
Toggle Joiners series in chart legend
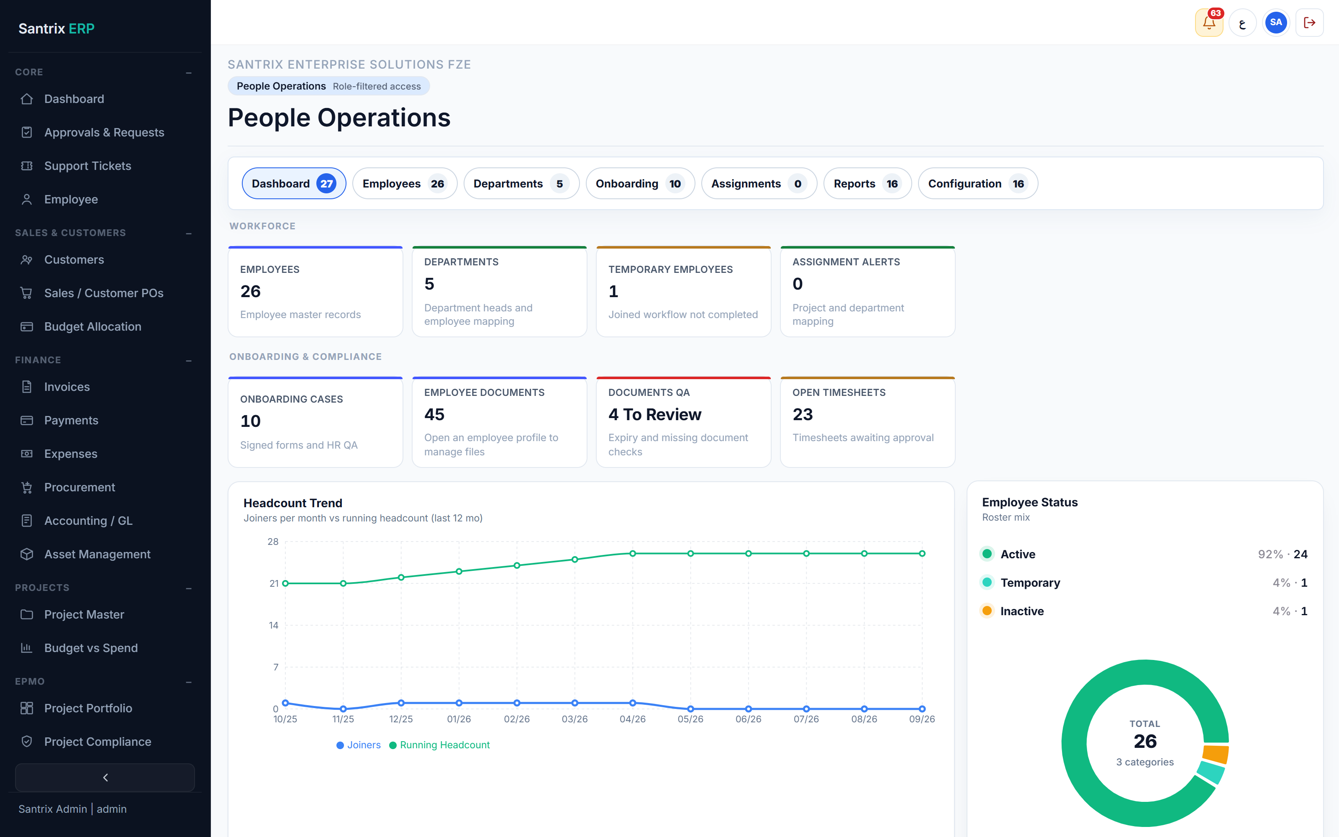coord(359,745)
